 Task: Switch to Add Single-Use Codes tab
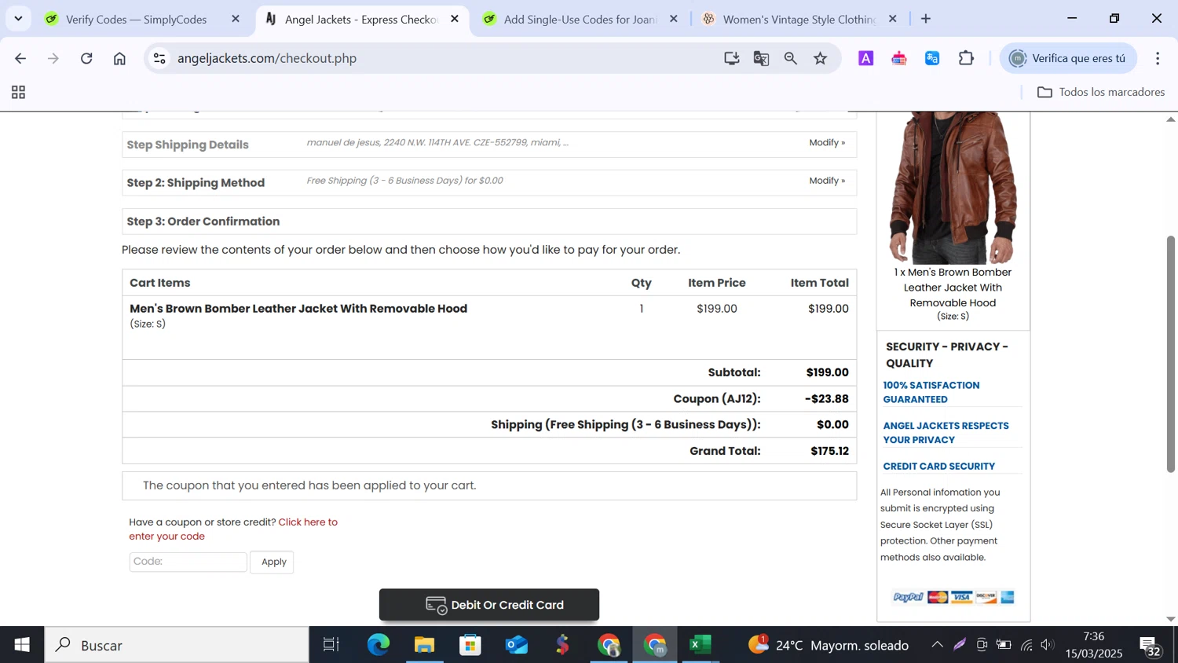[580, 19]
